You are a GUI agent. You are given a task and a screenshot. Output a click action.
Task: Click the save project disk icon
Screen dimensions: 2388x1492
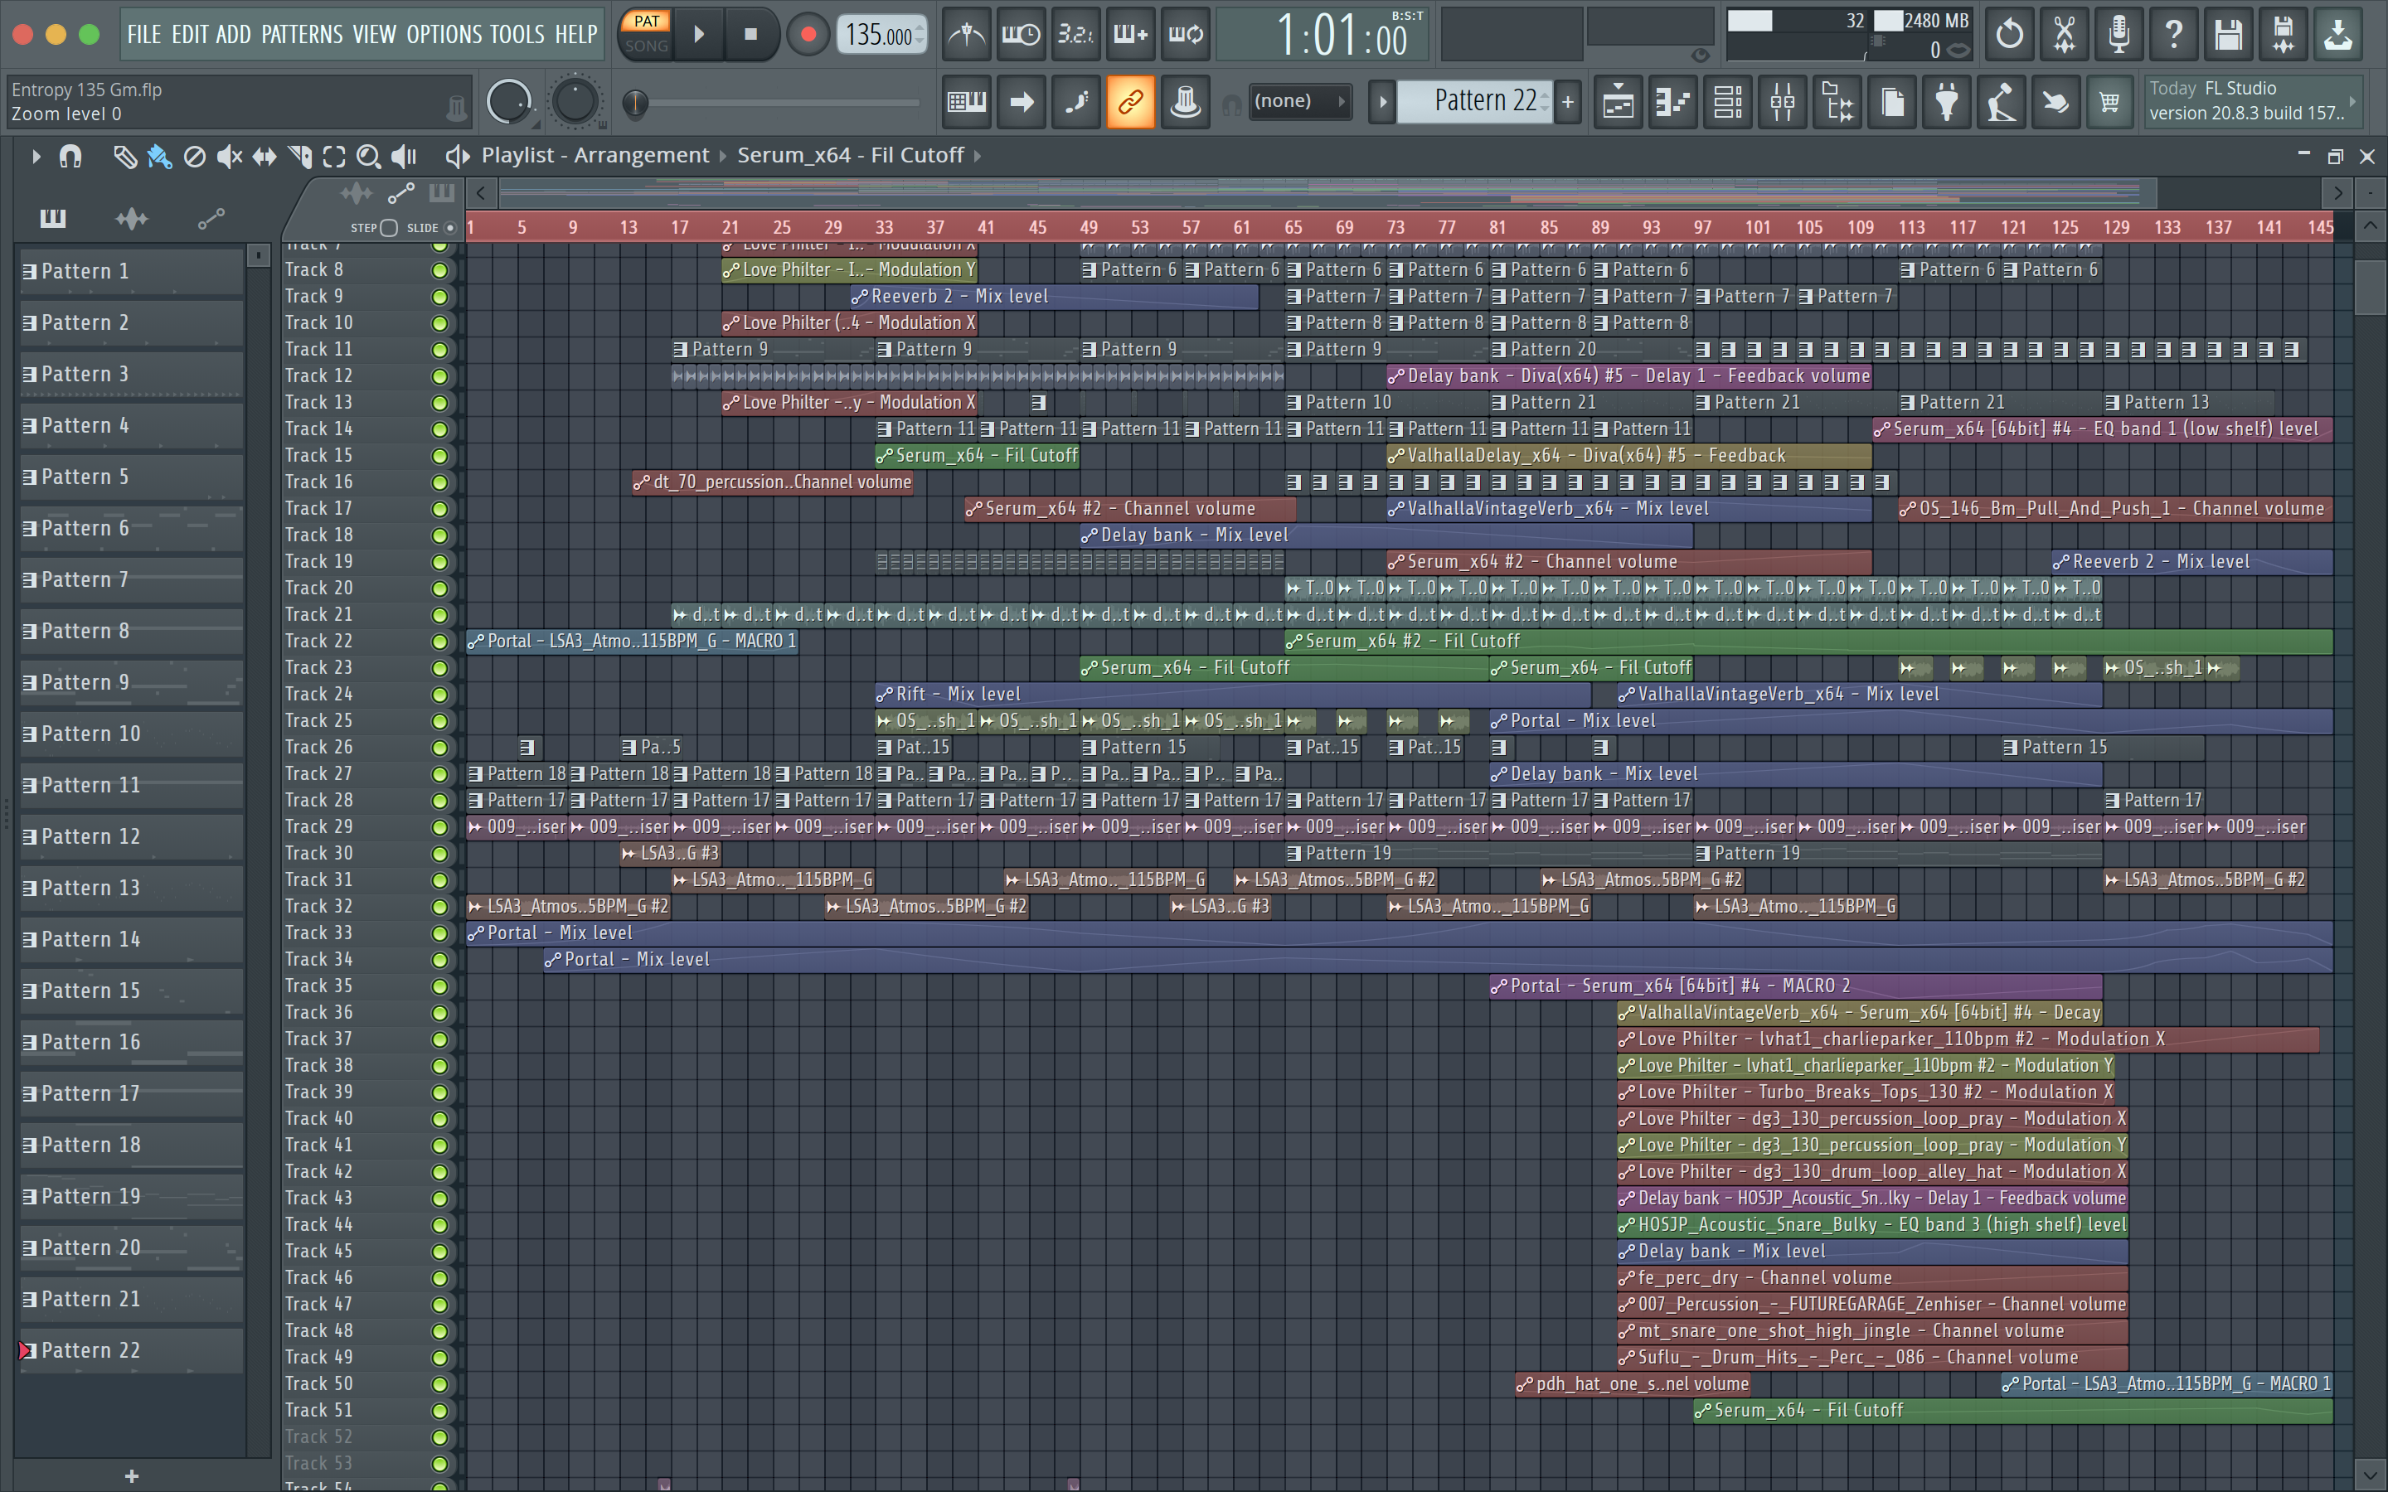click(2228, 36)
